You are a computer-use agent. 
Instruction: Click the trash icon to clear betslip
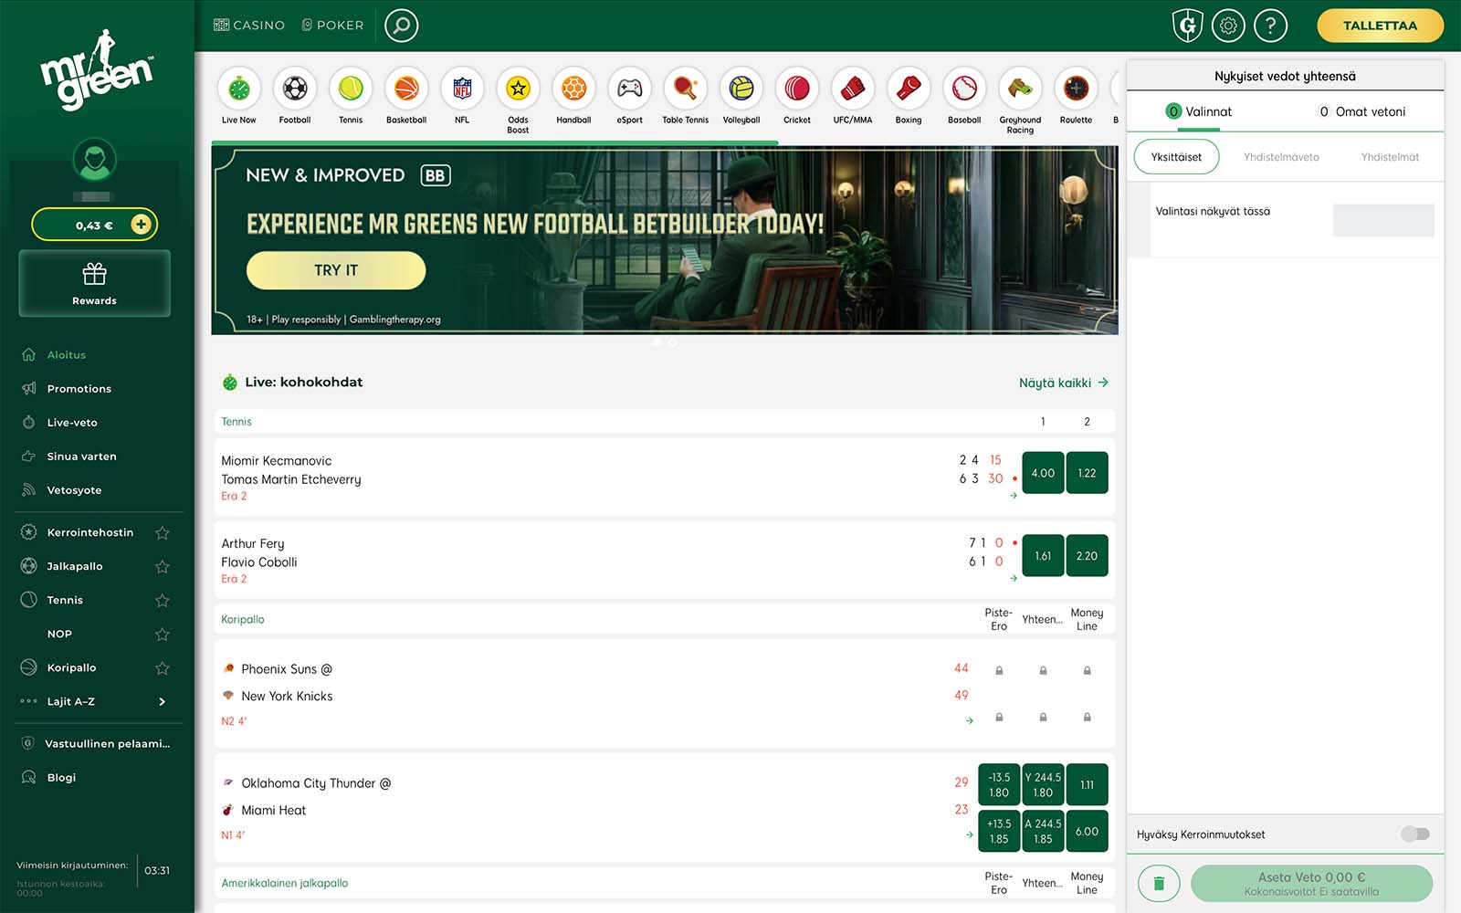pyautogui.click(x=1159, y=883)
